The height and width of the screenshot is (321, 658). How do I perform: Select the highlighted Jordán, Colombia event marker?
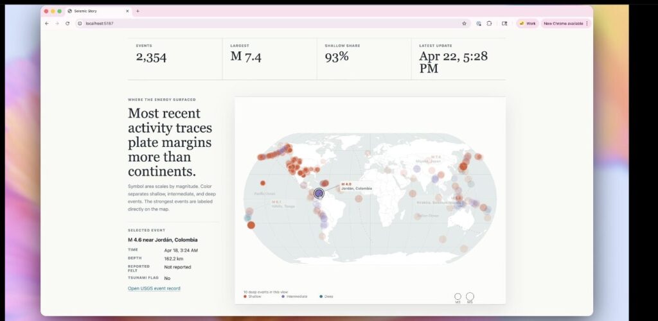point(319,193)
